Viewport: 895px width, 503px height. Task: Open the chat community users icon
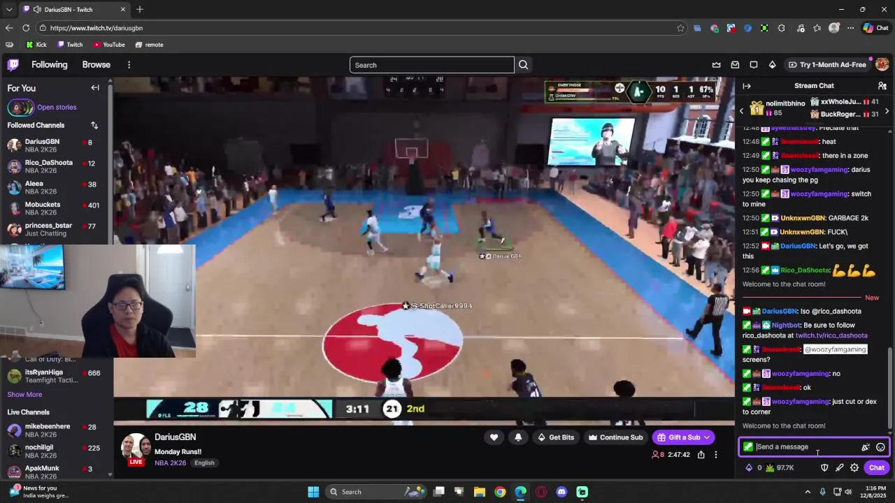coord(882,86)
